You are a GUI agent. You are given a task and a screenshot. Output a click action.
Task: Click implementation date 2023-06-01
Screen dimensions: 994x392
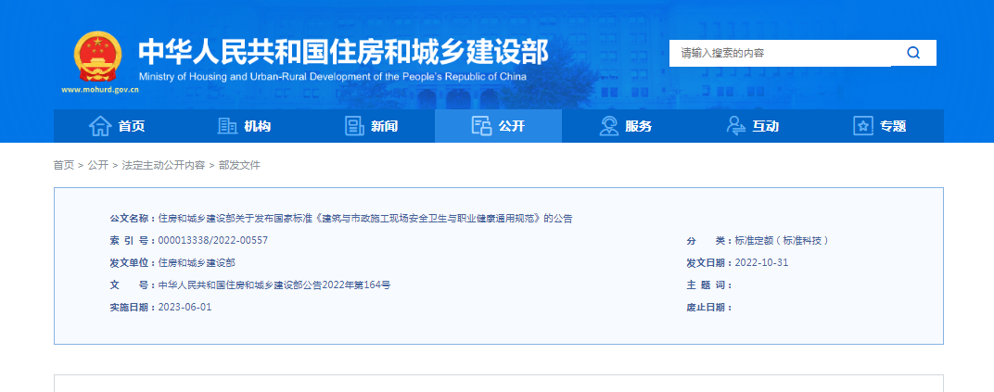185,307
